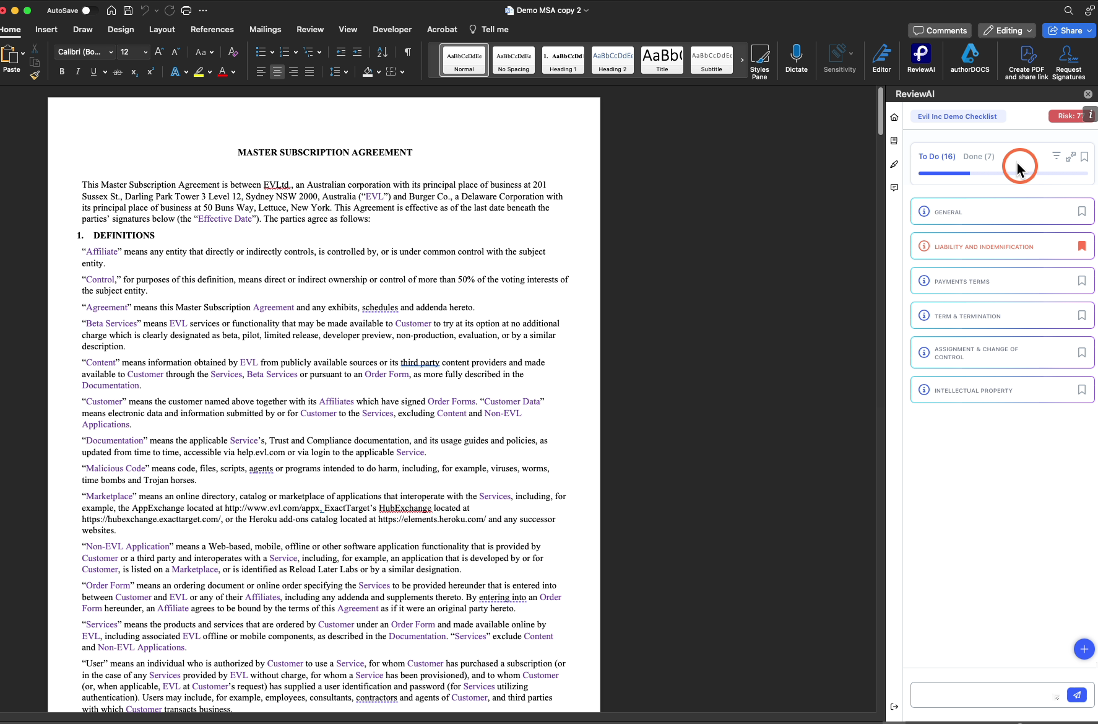This screenshot has width=1098, height=724.
Task: Click the Share button
Action: (x=1069, y=30)
